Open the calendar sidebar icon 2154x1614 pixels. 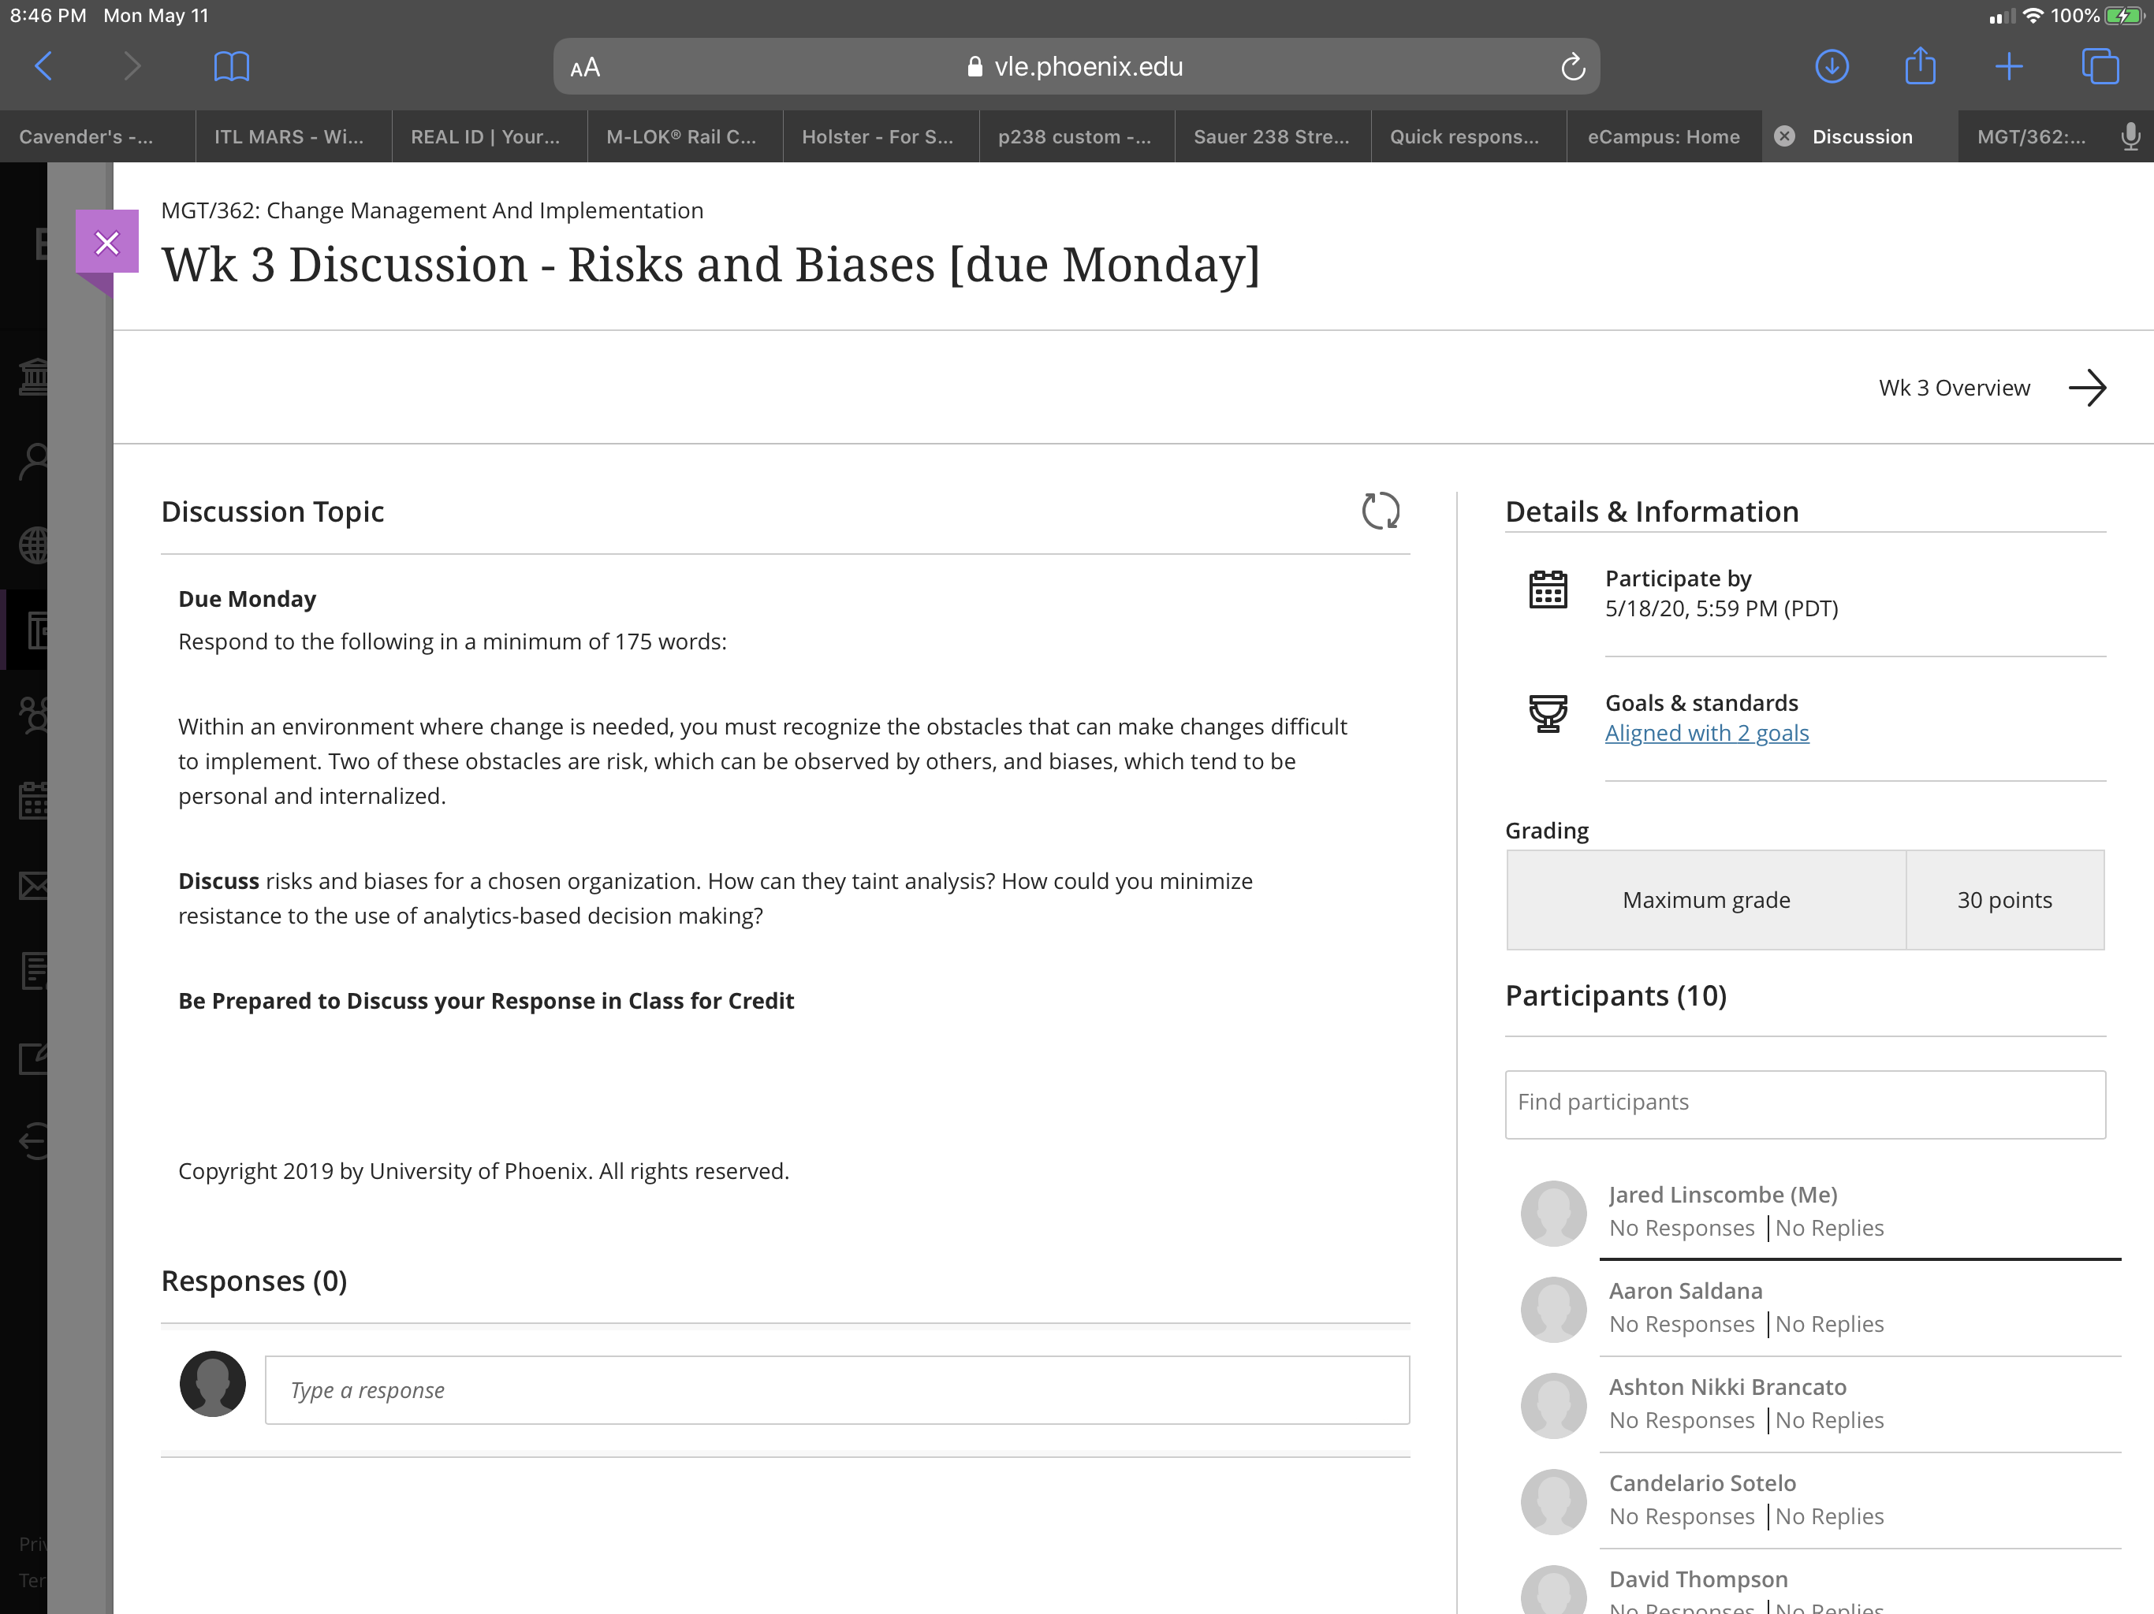tap(34, 801)
